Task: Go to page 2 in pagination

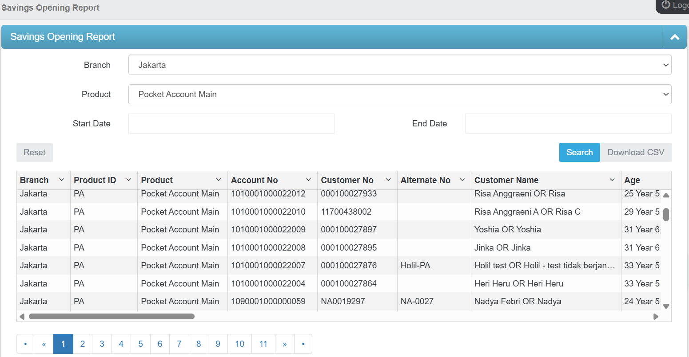Action: pyautogui.click(x=83, y=344)
